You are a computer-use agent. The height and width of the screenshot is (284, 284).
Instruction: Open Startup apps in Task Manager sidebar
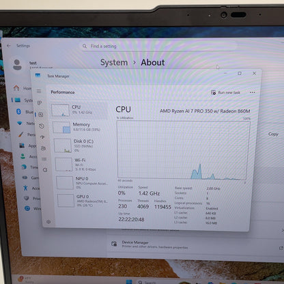tap(42, 137)
